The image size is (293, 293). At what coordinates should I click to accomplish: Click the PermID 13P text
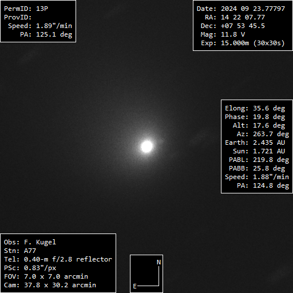(26, 9)
